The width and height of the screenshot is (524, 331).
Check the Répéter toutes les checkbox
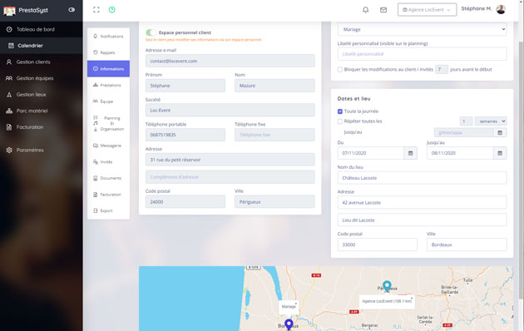click(x=340, y=121)
